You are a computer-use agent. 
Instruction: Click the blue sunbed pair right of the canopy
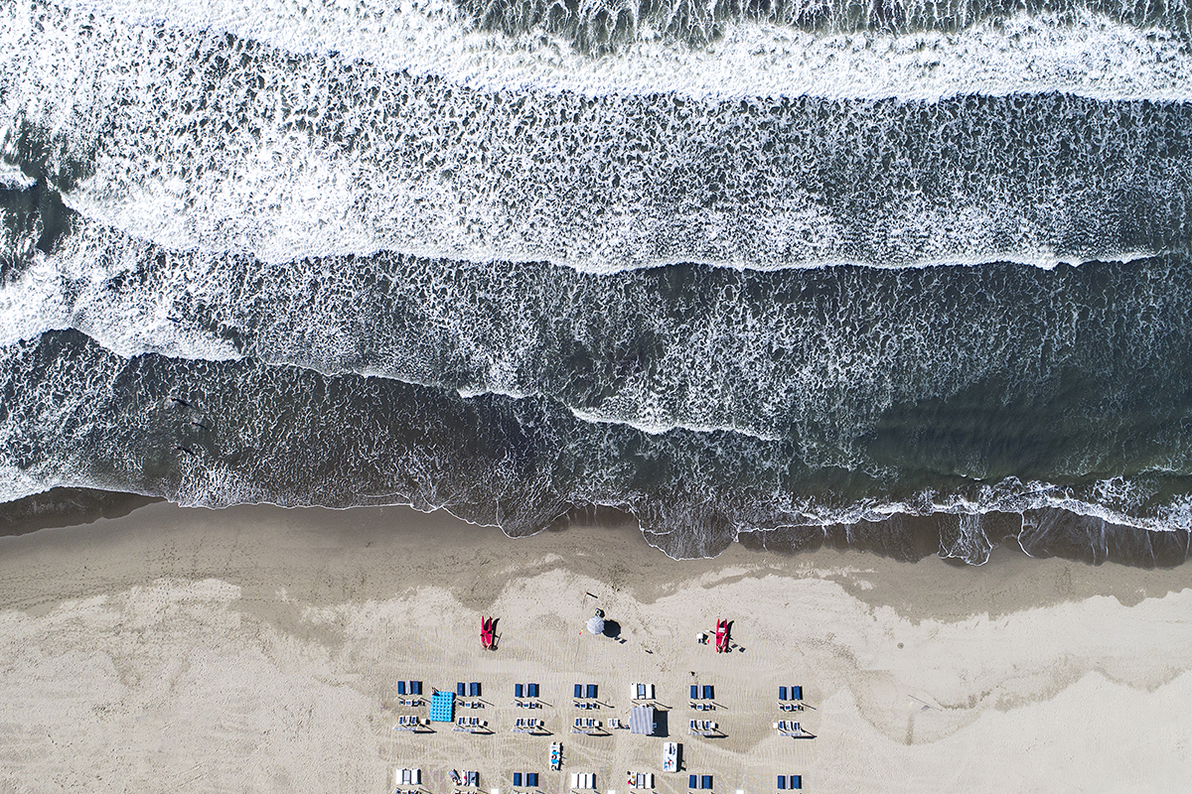701,693
